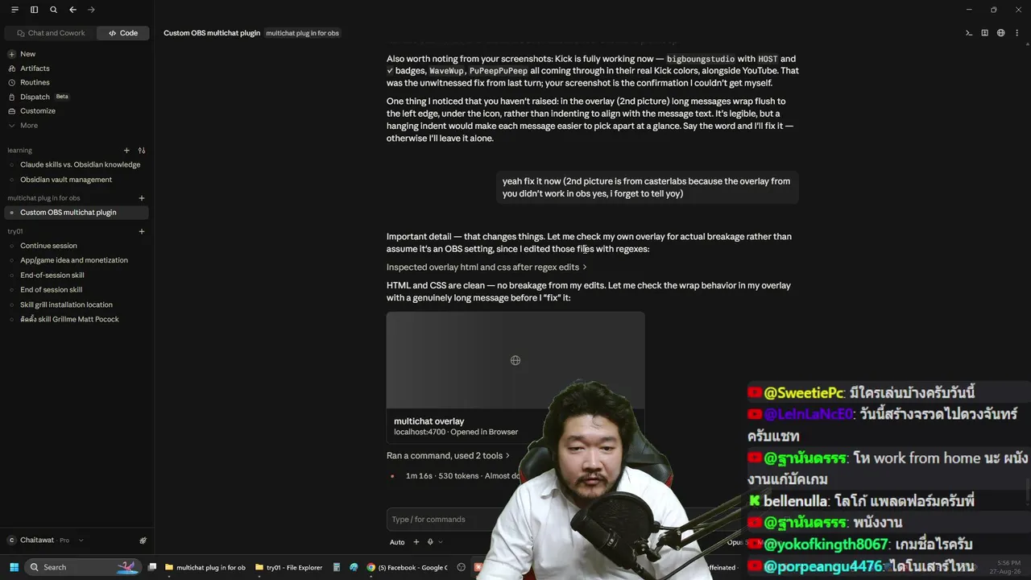Open the multichat overlay preview thumbnail
Image resolution: width=1031 pixels, height=580 pixels.
[515, 360]
